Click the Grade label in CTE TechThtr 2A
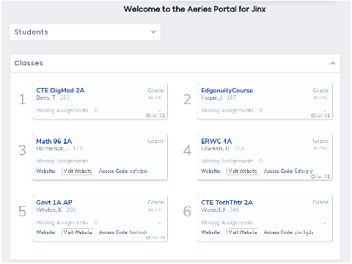 click(x=320, y=202)
